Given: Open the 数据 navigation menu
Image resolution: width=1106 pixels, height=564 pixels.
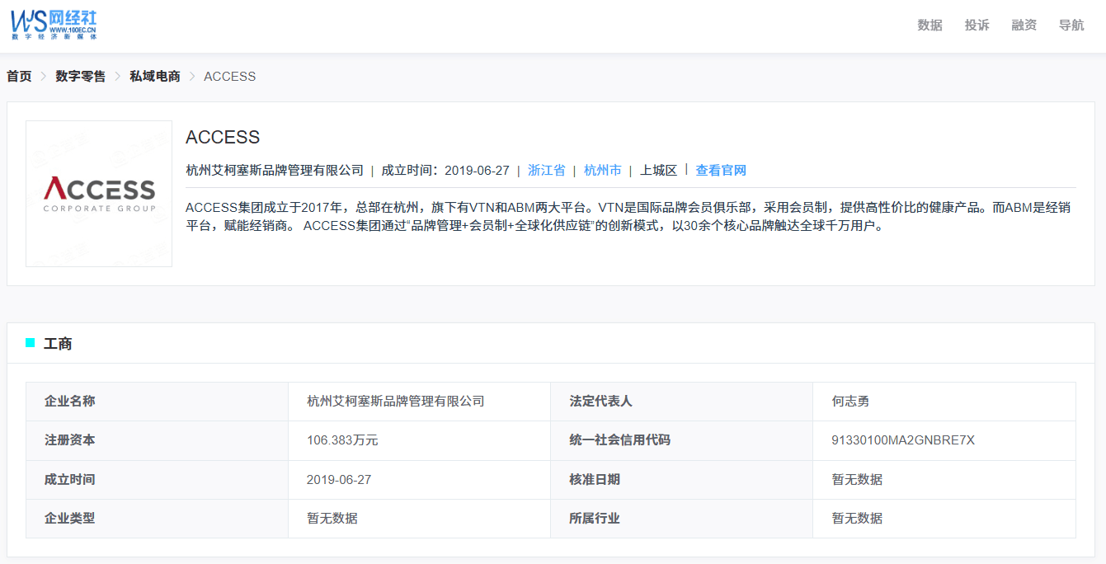Looking at the screenshot, I should (930, 26).
